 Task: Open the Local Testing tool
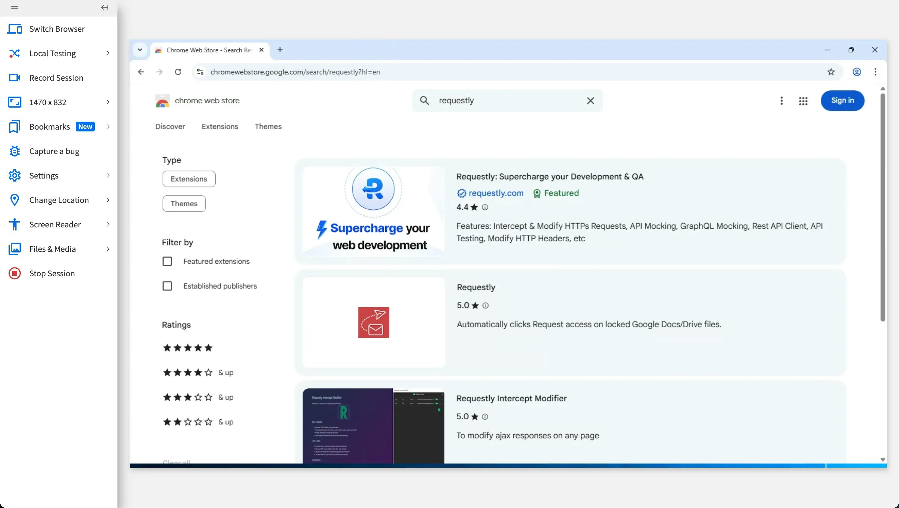click(52, 53)
